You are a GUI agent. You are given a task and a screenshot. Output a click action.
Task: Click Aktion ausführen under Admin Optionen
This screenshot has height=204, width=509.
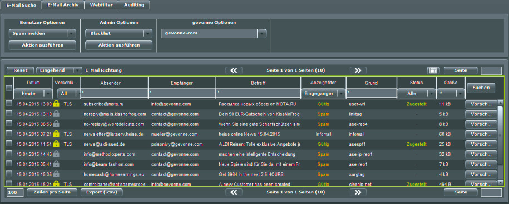pos(119,45)
